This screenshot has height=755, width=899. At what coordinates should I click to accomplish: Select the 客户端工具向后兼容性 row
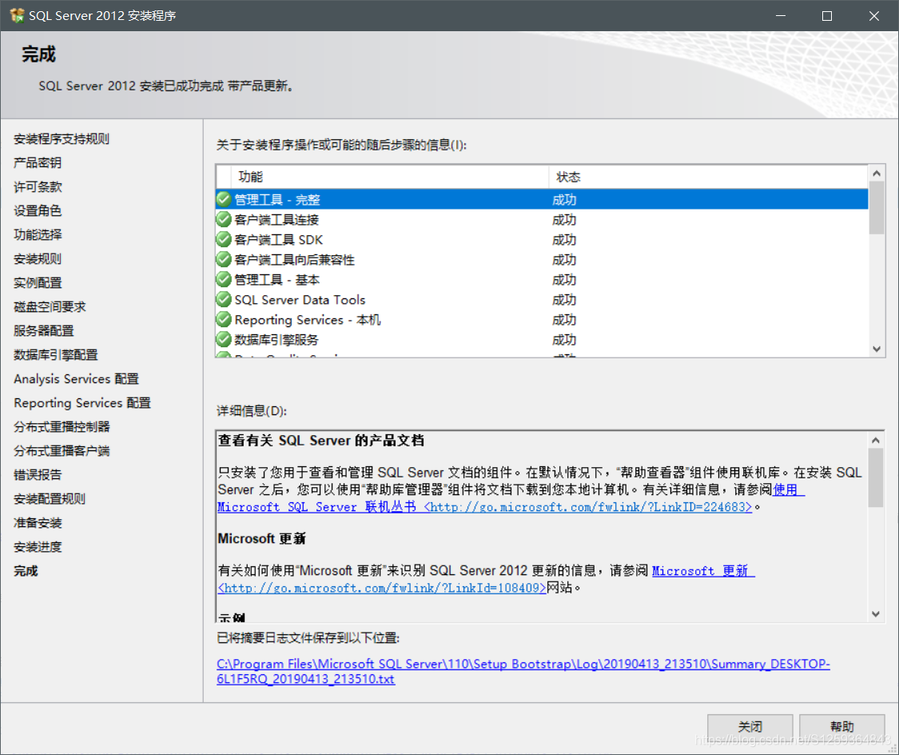tap(542, 259)
